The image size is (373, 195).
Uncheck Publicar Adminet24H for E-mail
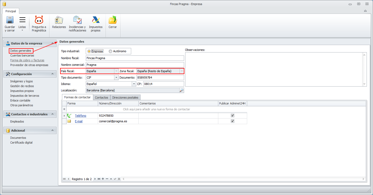coord(232,121)
